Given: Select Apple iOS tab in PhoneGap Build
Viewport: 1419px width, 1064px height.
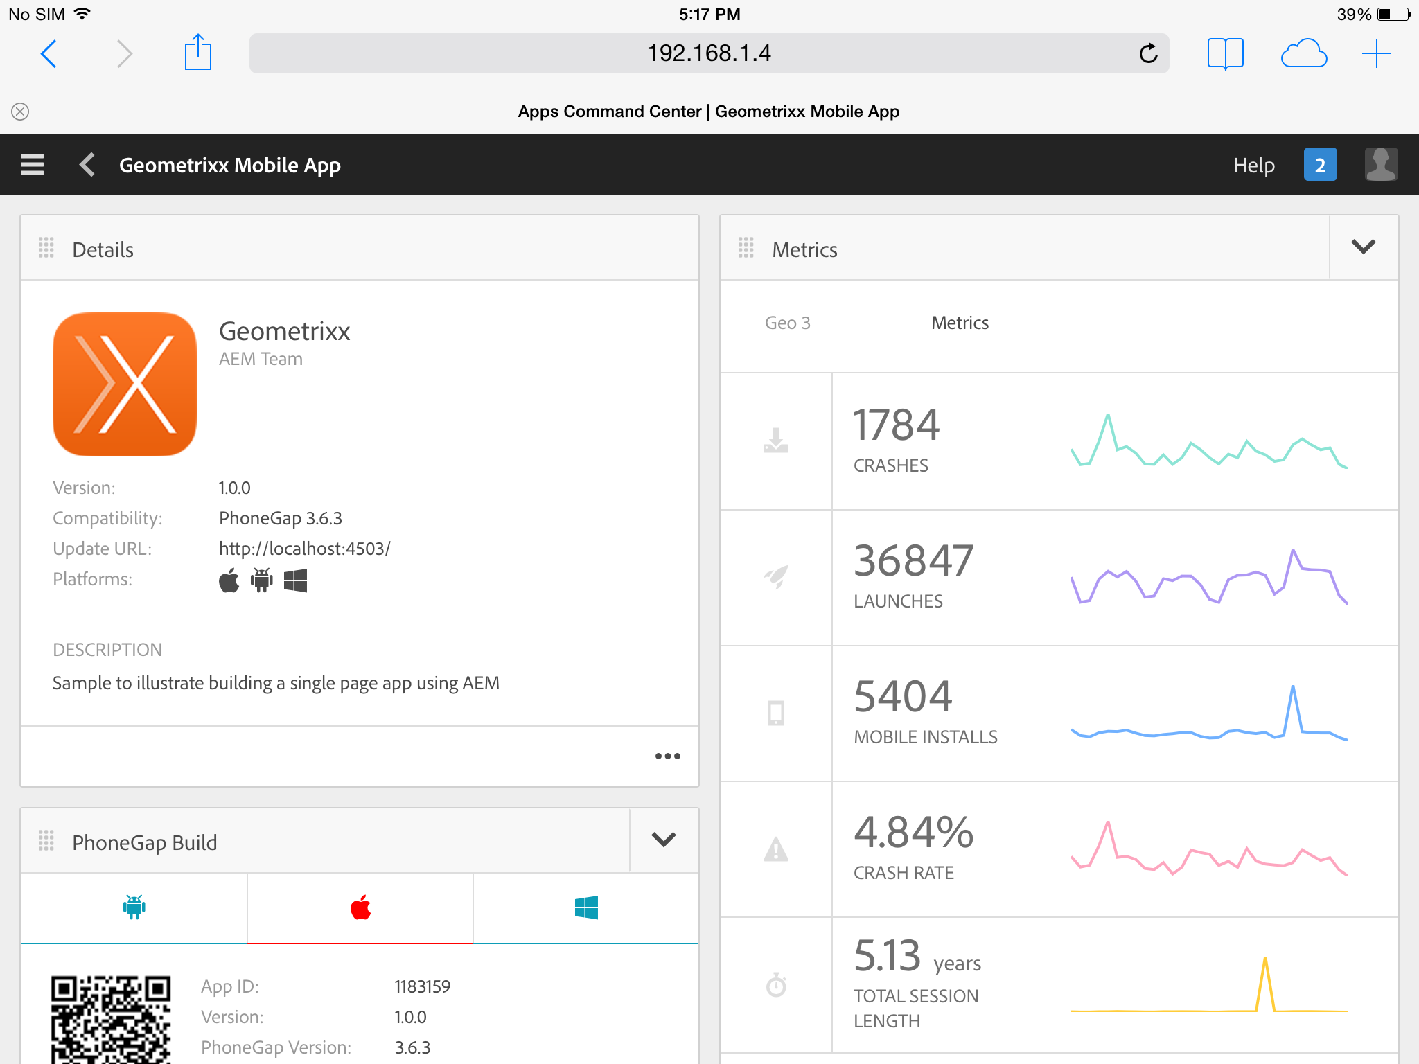Looking at the screenshot, I should click(360, 908).
